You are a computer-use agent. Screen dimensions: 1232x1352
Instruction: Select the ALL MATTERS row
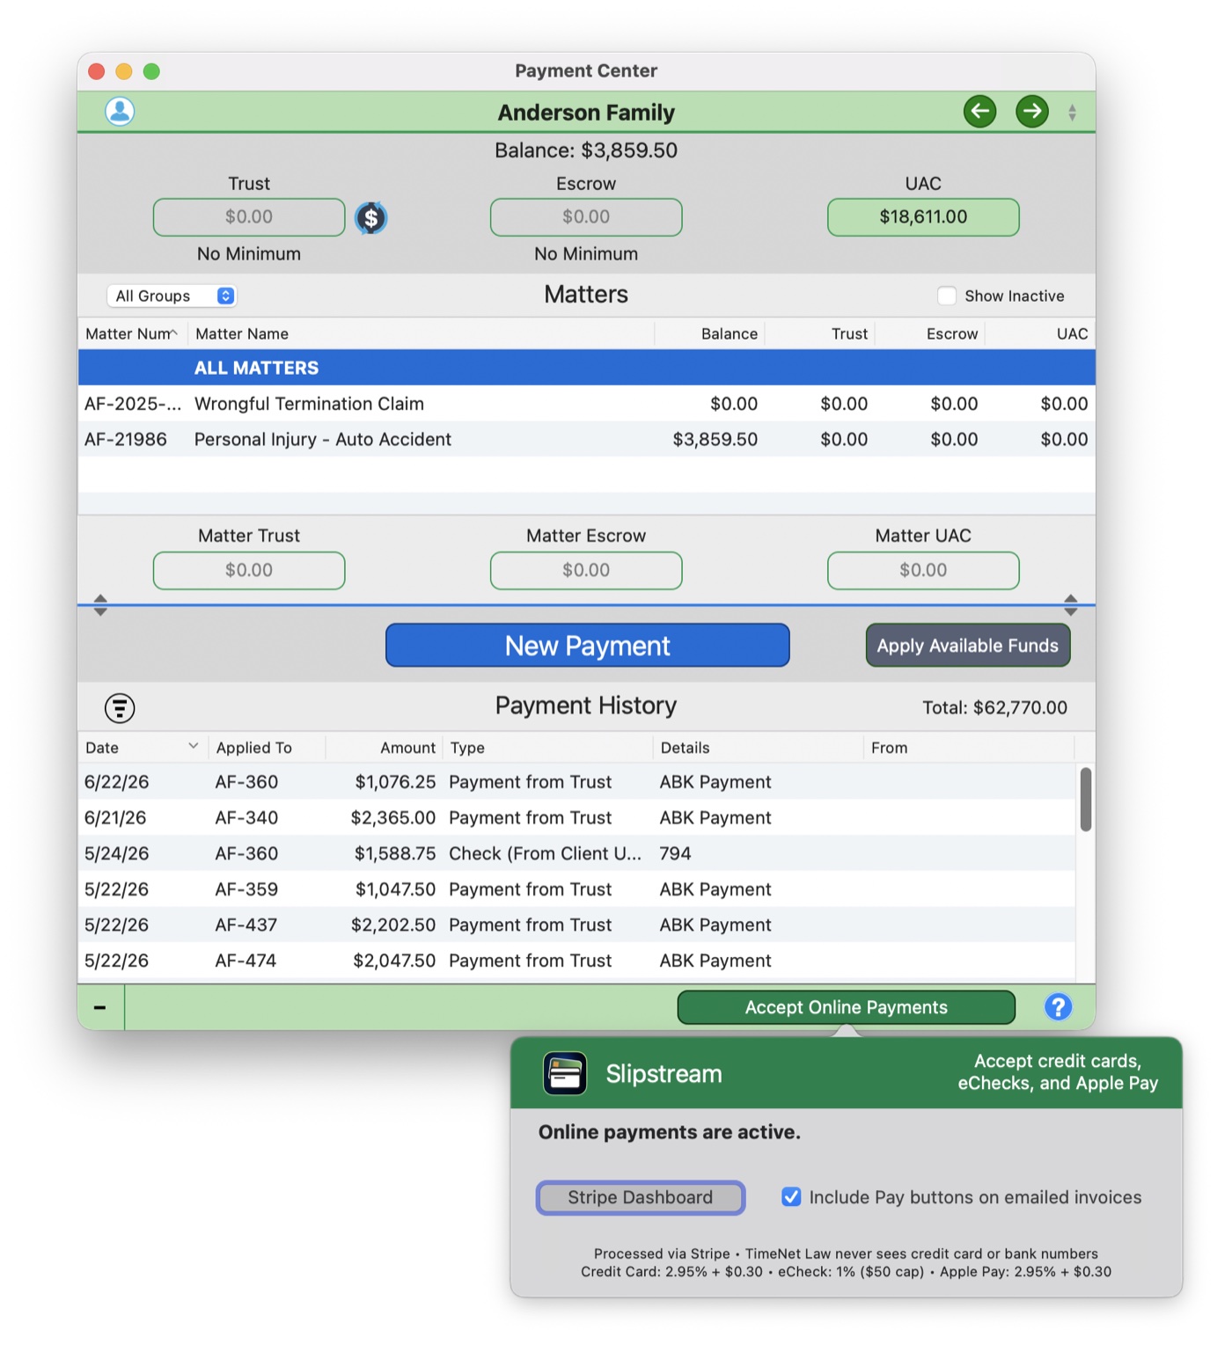point(587,368)
